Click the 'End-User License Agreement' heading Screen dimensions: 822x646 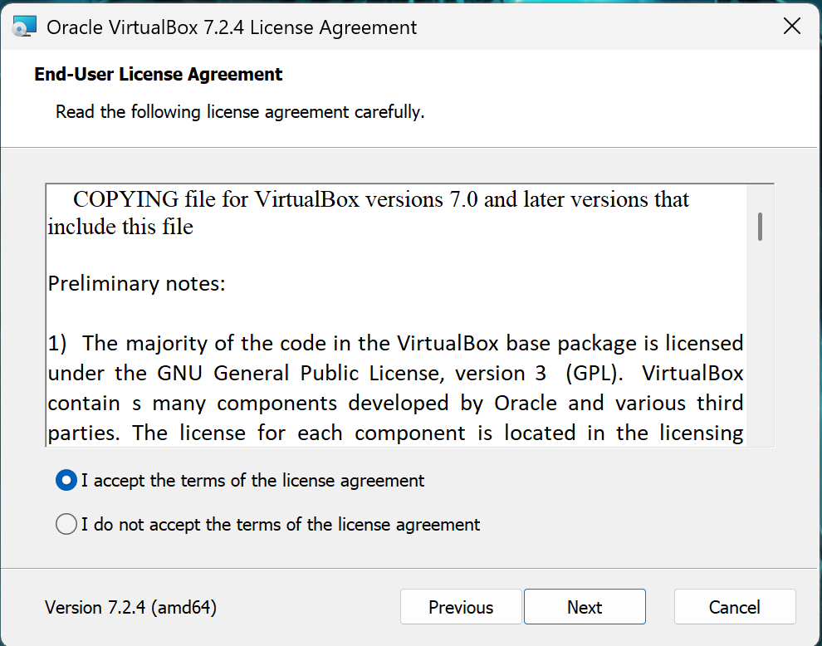tap(159, 75)
